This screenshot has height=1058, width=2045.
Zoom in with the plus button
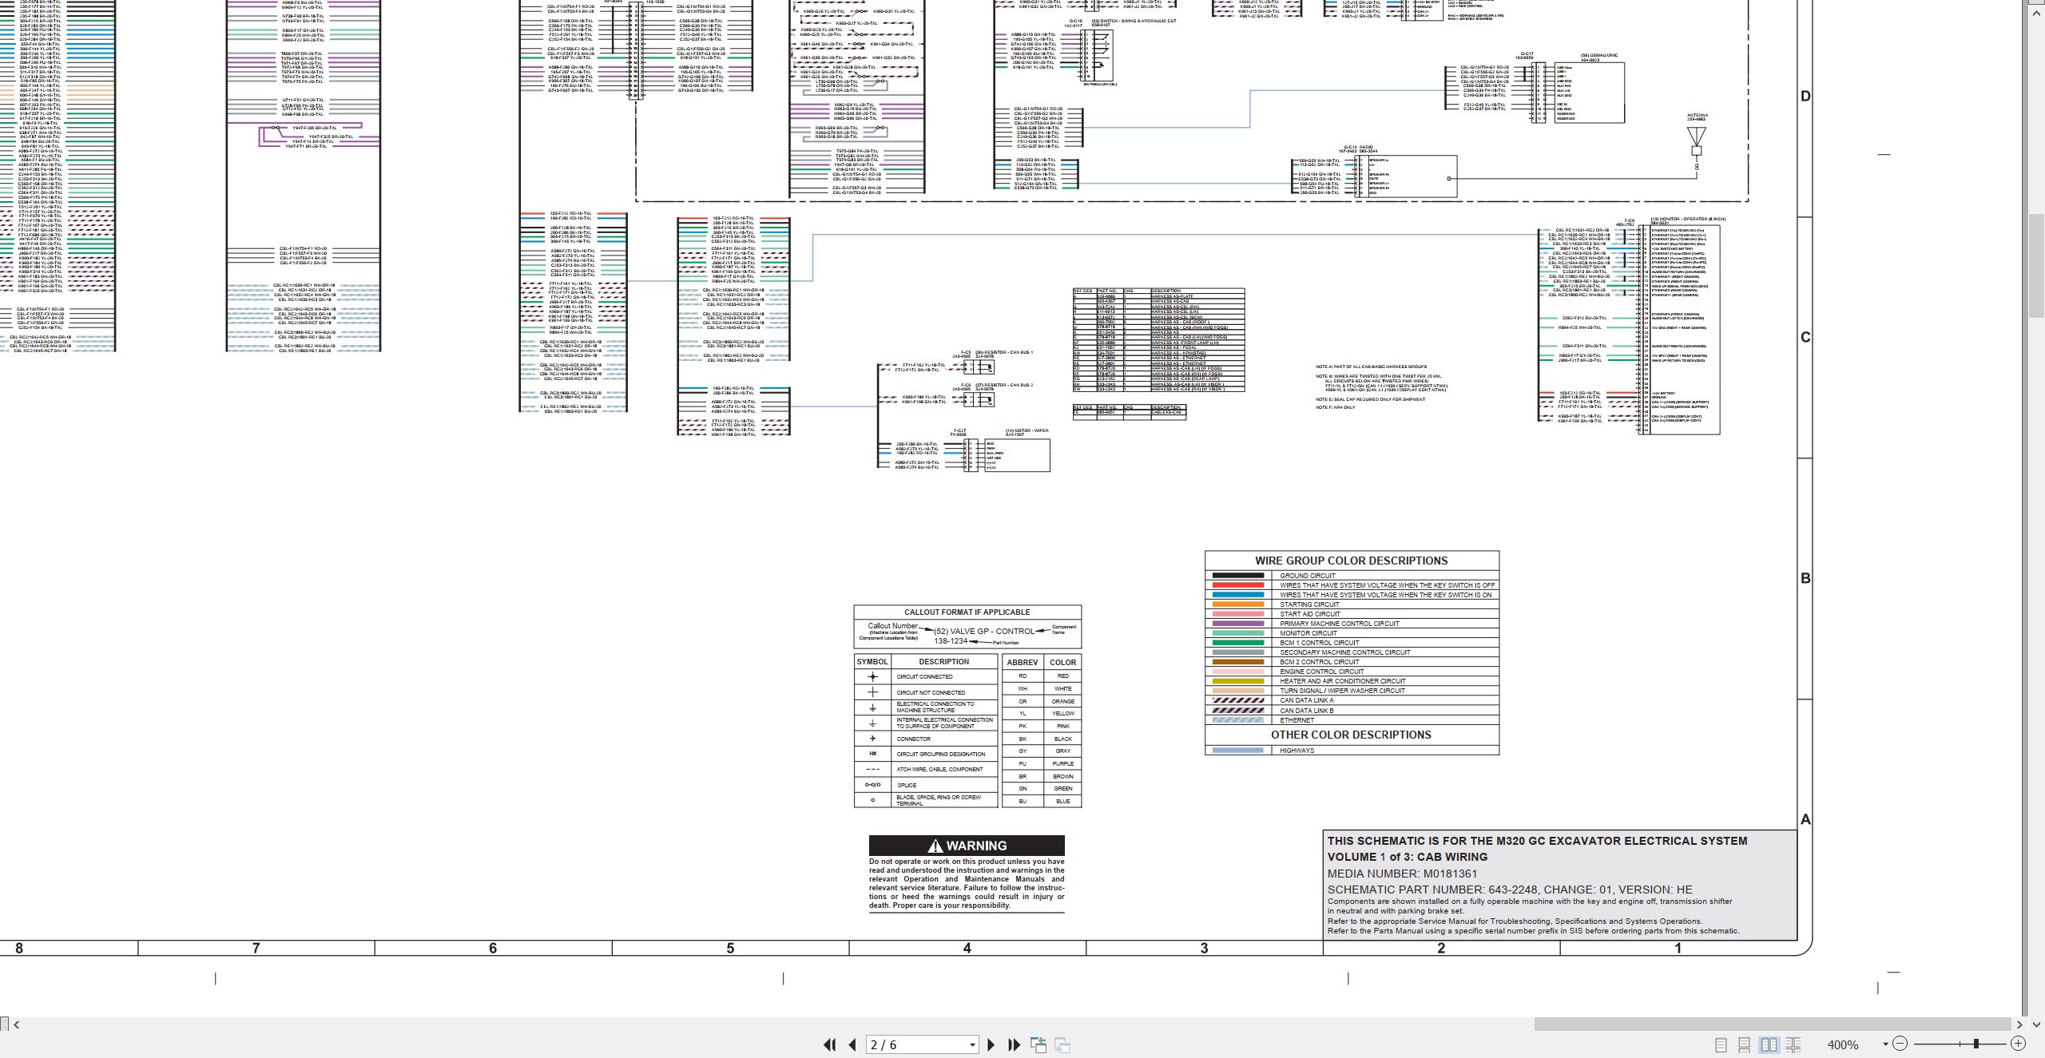pyautogui.click(x=2018, y=1044)
